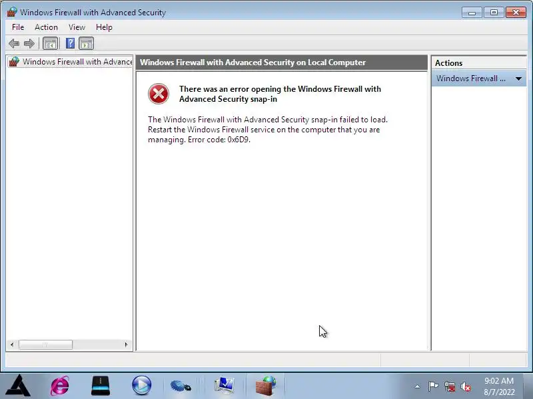Click the horizontal scrollbar thumb in the tree pane
The height and width of the screenshot is (399, 533).
point(45,344)
